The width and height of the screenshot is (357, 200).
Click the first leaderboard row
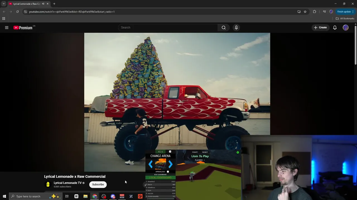160,181
